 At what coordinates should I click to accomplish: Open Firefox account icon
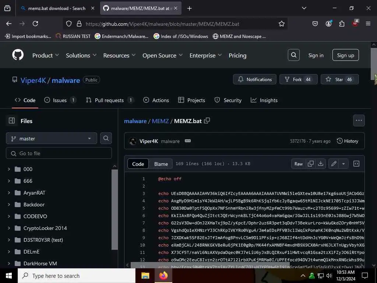click(328, 24)
